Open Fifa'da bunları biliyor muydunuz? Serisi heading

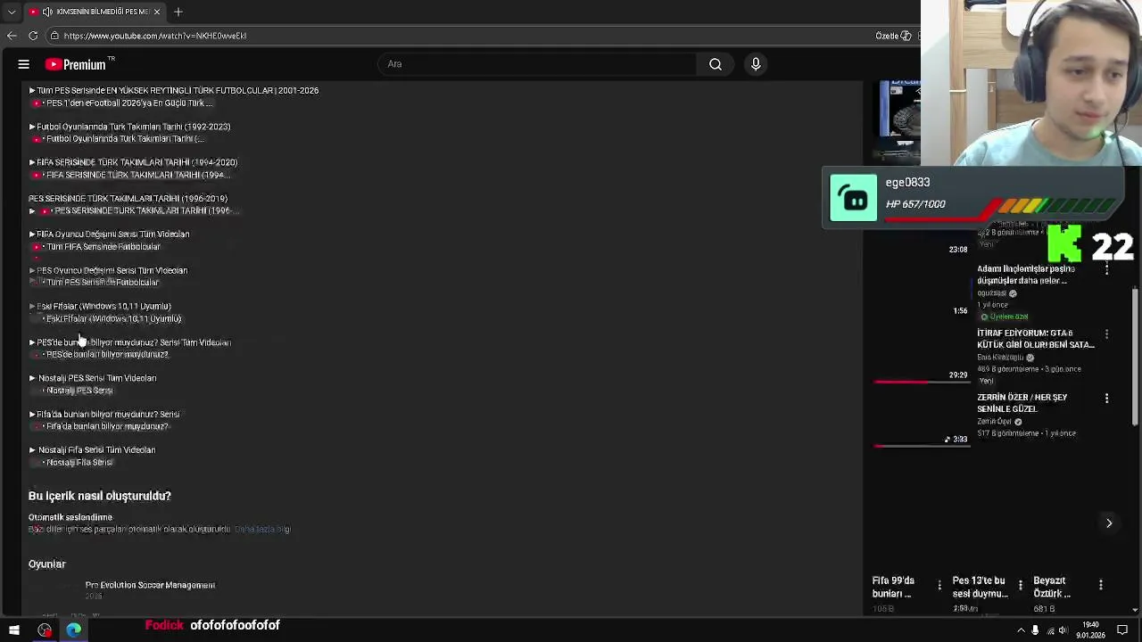[108, 414]
